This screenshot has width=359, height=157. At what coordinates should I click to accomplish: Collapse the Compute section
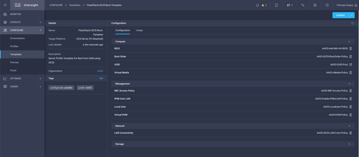click(x=350, y=42)
